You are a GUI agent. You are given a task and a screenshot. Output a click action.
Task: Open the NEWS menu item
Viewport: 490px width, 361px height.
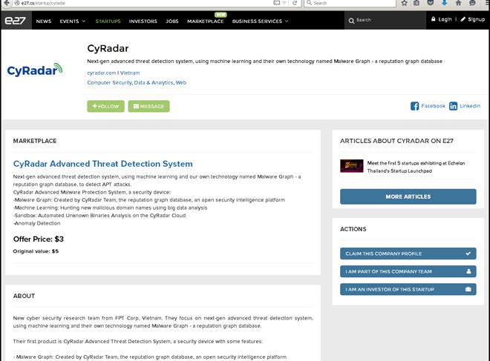44,21
